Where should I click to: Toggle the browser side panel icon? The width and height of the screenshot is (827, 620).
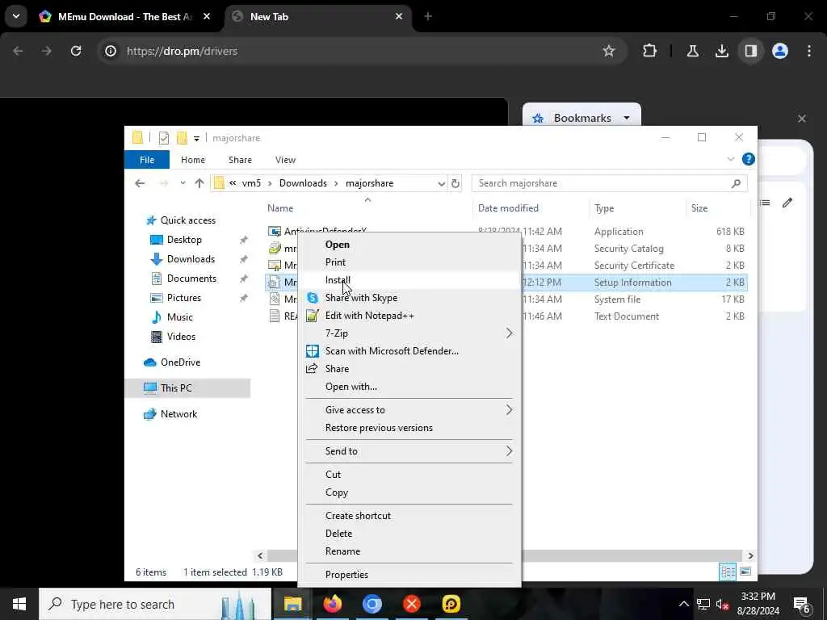tap(751, 51)
